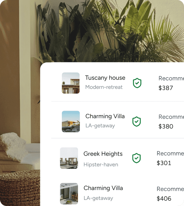Open the $380 Charming Villa thumbnail
The image size is (184, 206).
[71, 121]
